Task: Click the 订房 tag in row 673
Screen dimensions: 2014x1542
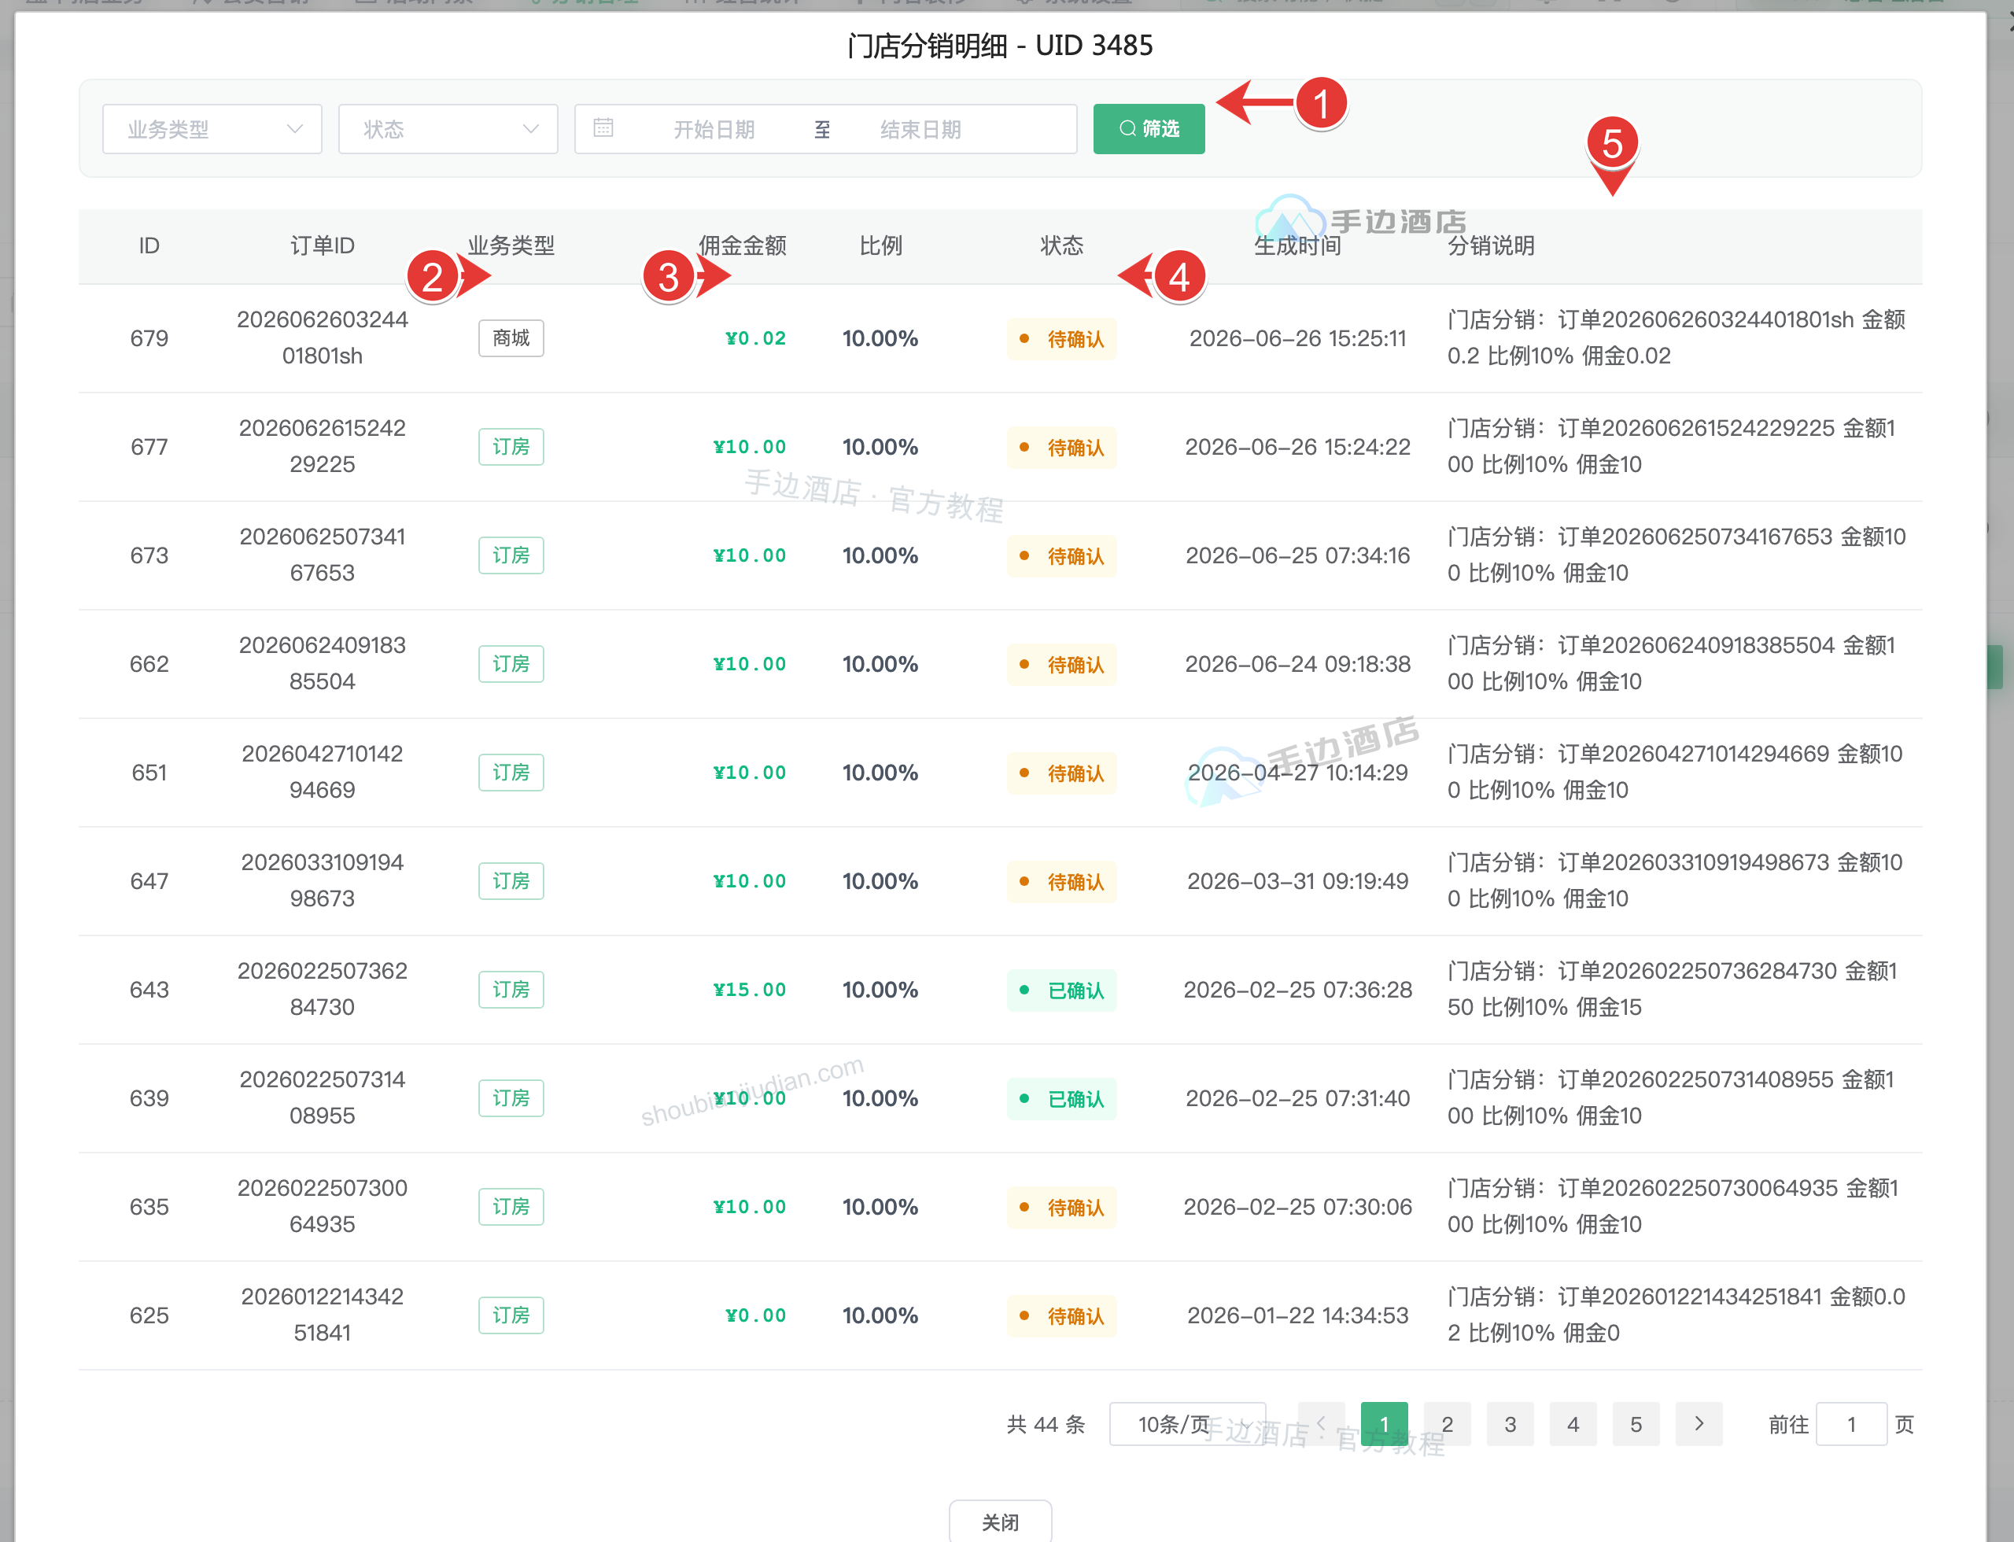Action: pyautogui.click(x=511, y=555)
